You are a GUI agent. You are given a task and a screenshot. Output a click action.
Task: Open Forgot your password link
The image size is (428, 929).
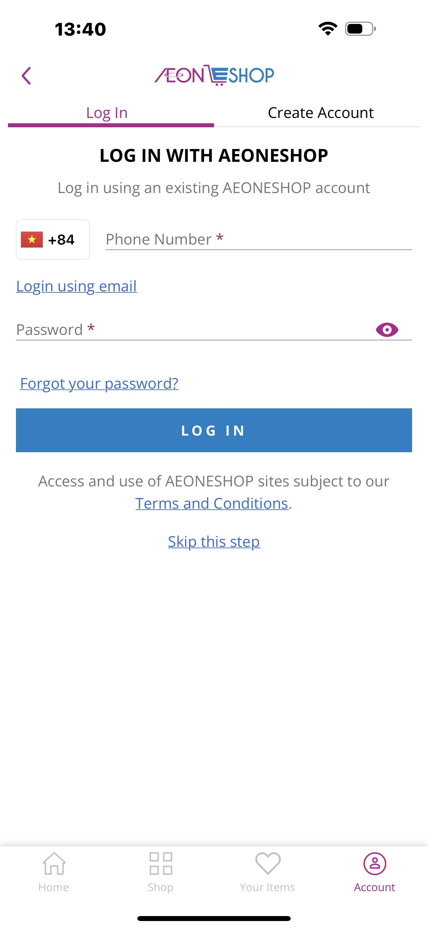pyautogui.click(x=99, y=383)
